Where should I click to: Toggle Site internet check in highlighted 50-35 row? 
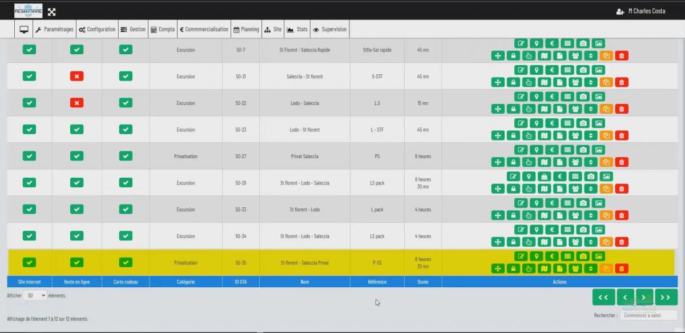[x=29, y=263]
